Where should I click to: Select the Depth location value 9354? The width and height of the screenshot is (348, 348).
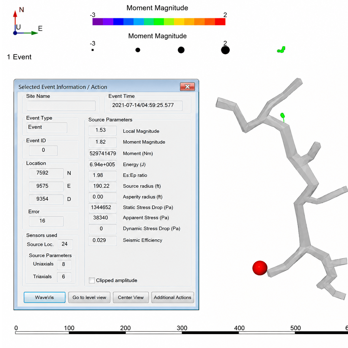tap(46, 199)
